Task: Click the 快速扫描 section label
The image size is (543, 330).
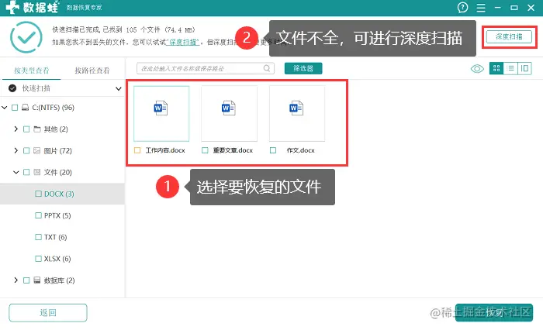Action: point(36,88)
